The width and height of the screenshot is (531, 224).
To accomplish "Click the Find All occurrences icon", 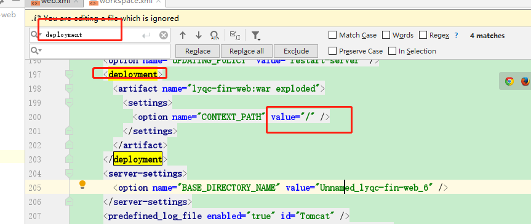I will click(214, 35).
